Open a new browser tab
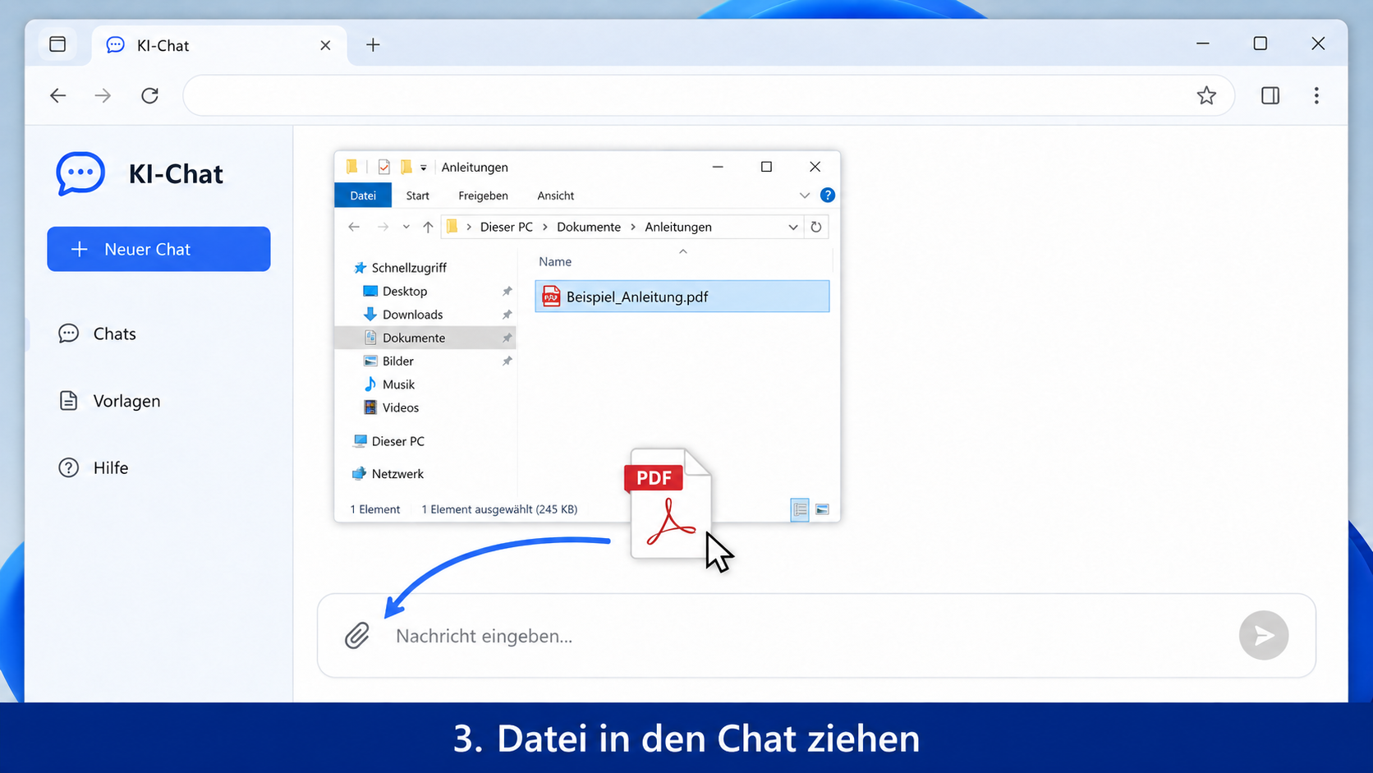Screen dimensions: 1373x773 (x=373, y=45)
